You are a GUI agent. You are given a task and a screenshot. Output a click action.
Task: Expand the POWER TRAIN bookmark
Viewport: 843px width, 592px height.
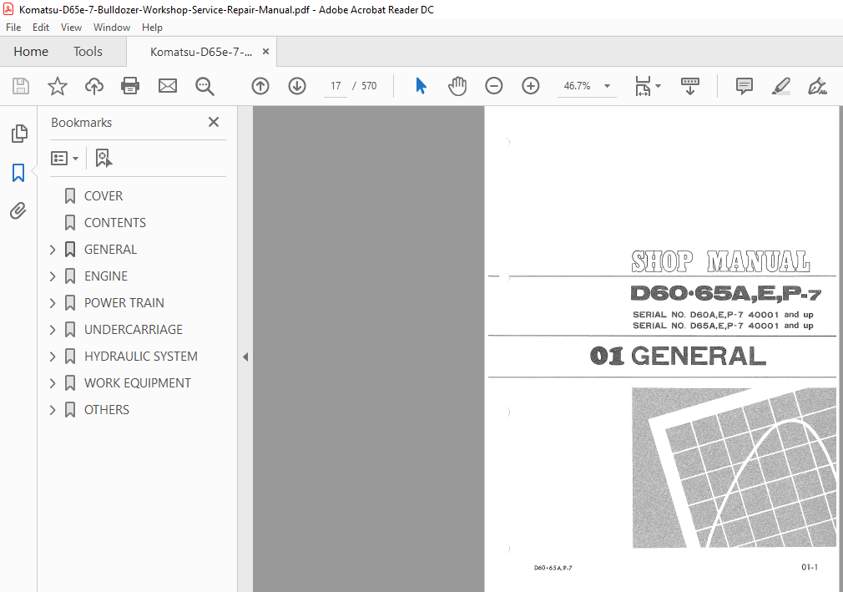click(x=53, y=303)
